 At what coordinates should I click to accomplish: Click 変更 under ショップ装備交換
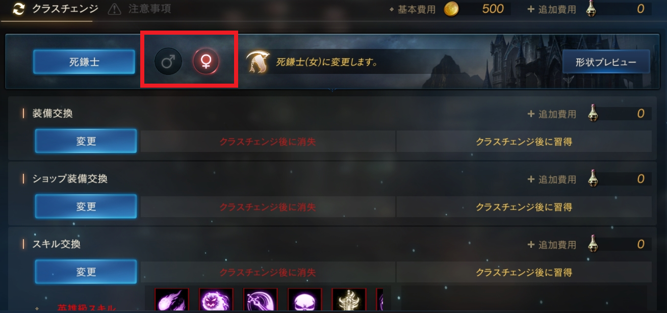tap(86, 206)
